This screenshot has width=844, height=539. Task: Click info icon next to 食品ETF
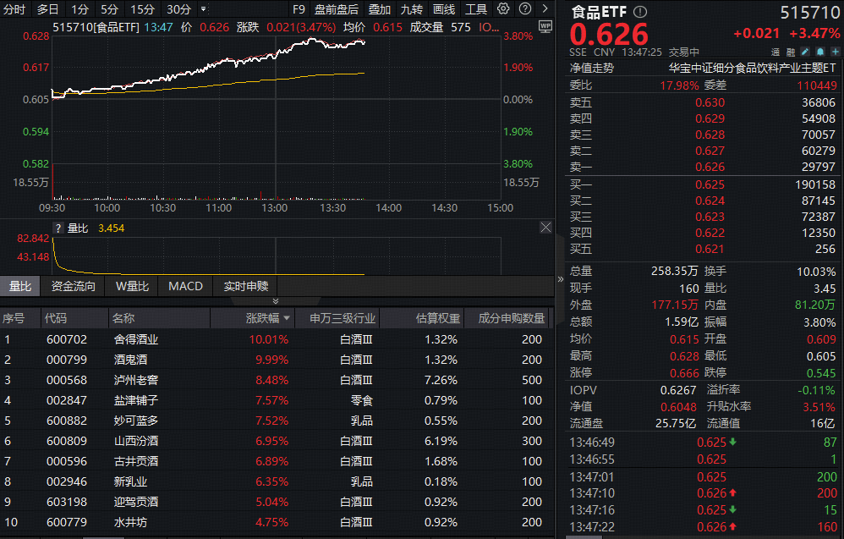[639, 12]
